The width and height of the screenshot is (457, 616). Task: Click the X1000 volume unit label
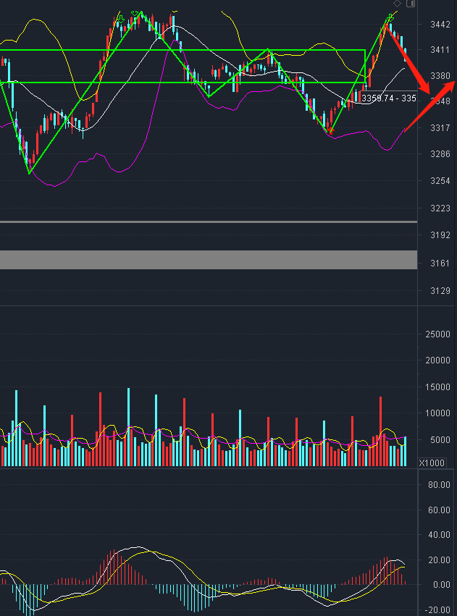tap(432, 463)
